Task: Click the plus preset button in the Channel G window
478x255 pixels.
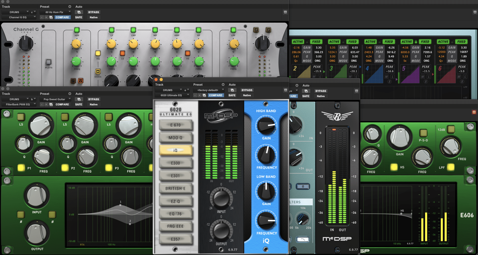Action: 46,17
